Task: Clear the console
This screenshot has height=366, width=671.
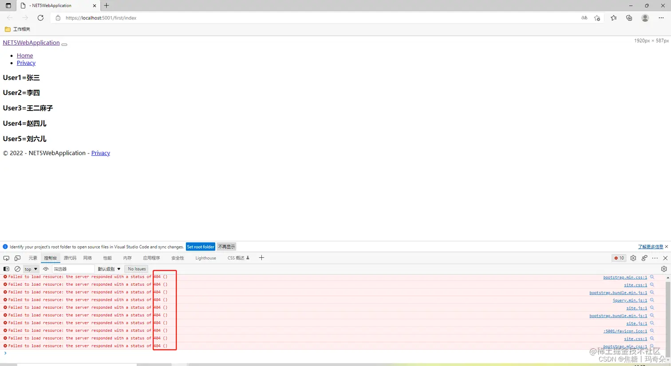Action: tap(17, 269)
